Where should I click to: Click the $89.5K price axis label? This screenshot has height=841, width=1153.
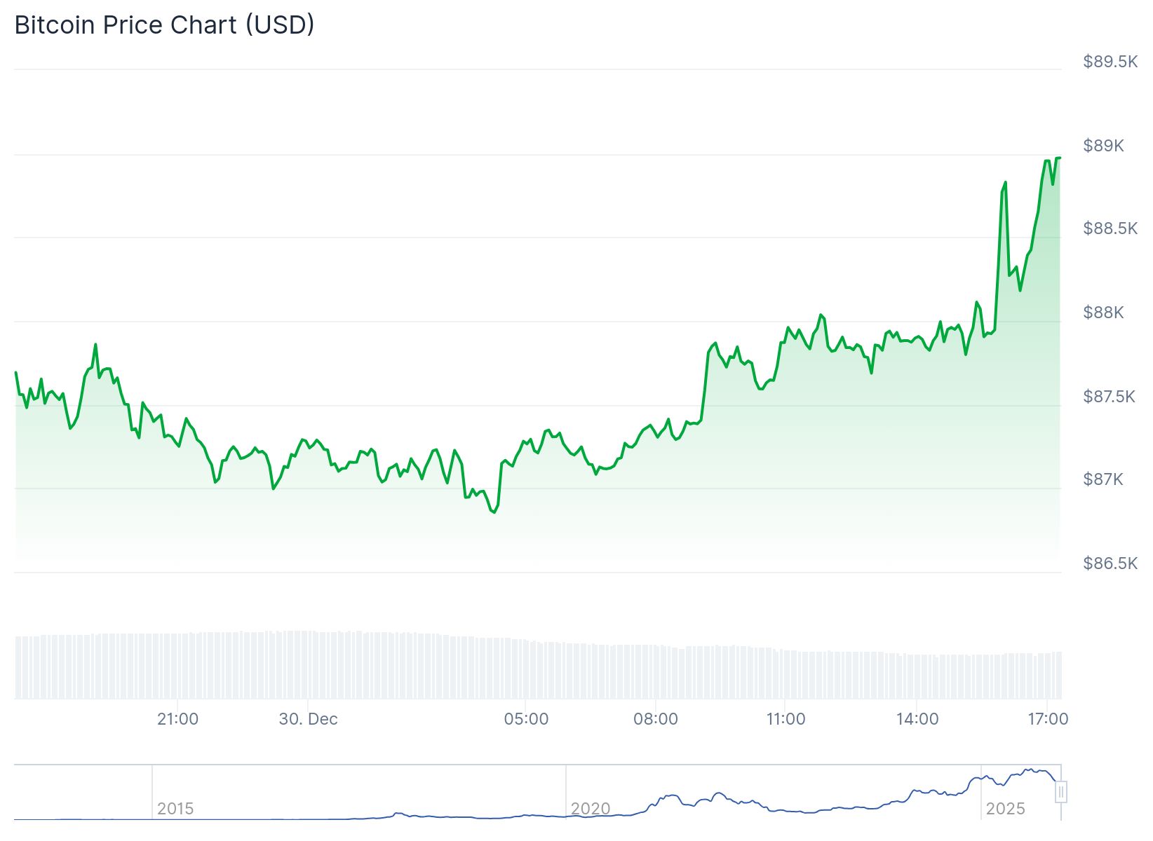(1110, 62)
